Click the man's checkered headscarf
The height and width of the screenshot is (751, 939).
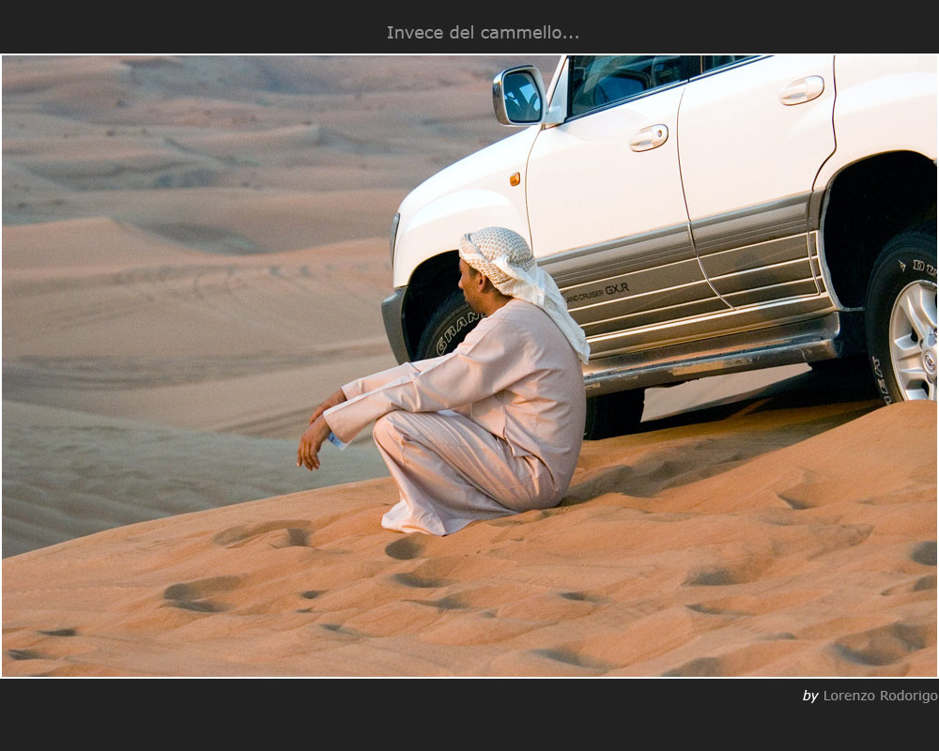(502, 255)
